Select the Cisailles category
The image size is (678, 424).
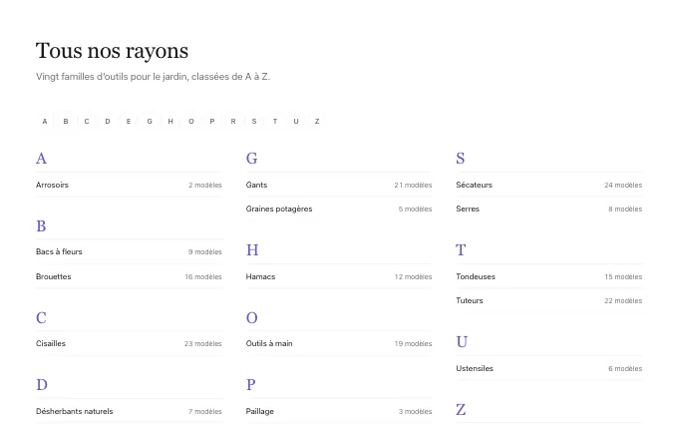point(129,343)
